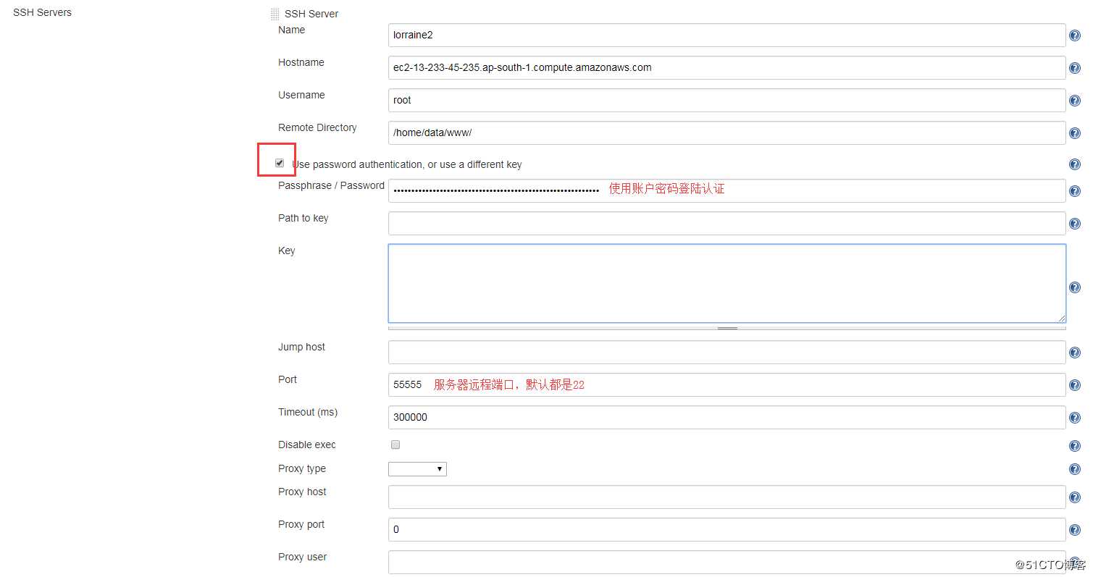
Task: Focus the Port field containing 55555
Action: 726,384
